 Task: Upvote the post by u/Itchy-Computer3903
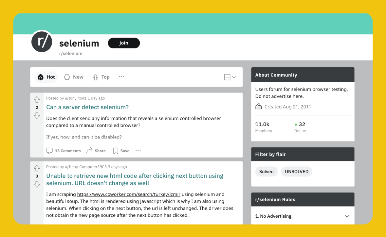[37, 168]
